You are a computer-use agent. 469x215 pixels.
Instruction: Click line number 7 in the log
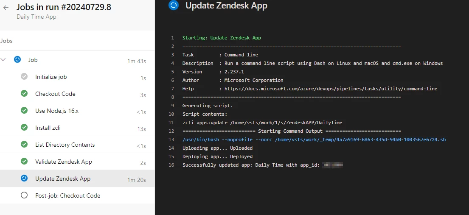click(x=173, y=89)
